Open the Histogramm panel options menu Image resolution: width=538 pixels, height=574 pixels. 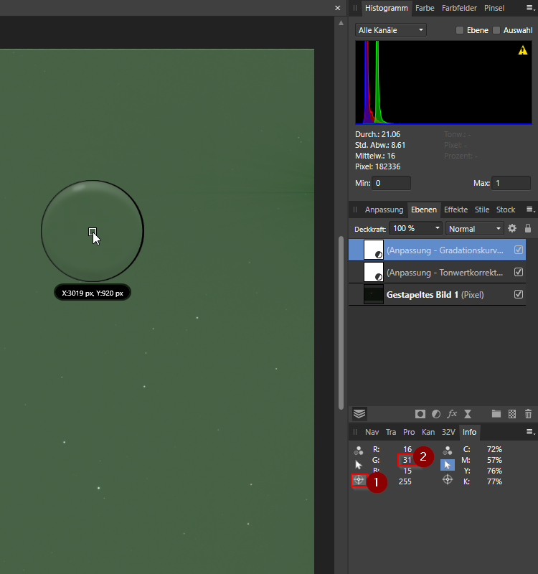tap(530, 8)
